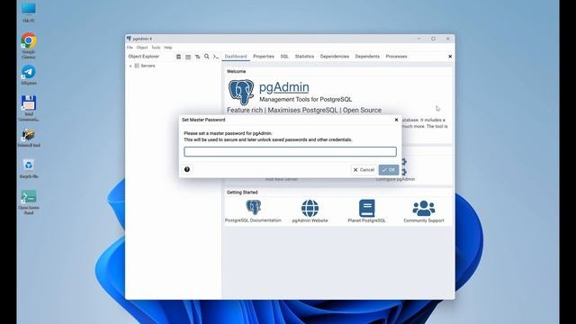Close the Set Master Password dialog
This screenshot has height=324, width=576.
coord(396,120)
